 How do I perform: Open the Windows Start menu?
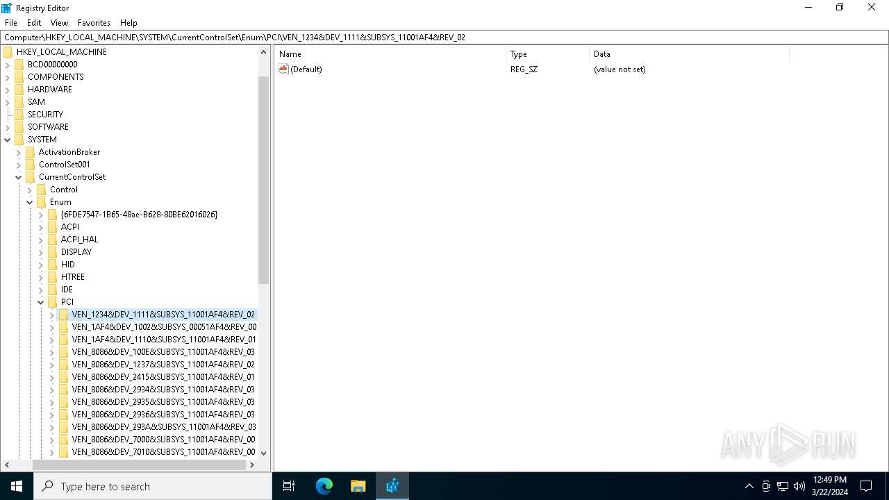(17, 486)
